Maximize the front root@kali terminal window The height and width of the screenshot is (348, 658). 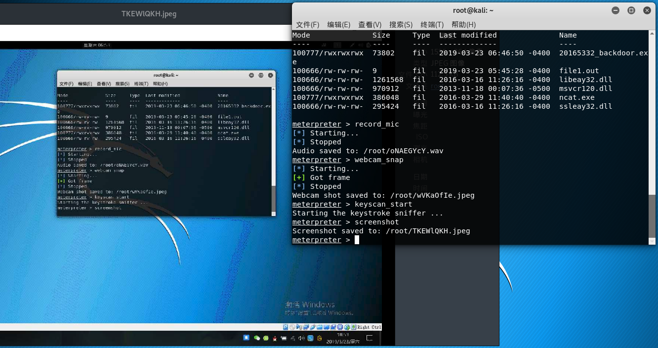point(631,10)
